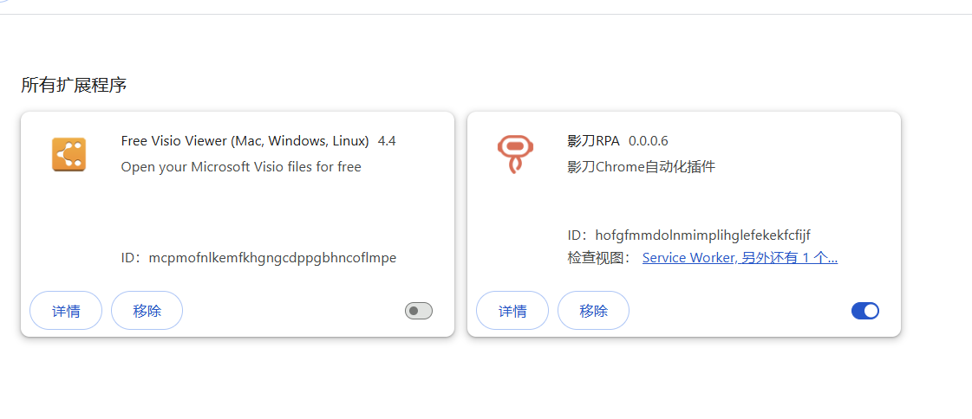Click the Free Visio Viewer ID string mcpmofnlkemfkhgngcdppgbhncoflmpe

[x=272, y=258]
